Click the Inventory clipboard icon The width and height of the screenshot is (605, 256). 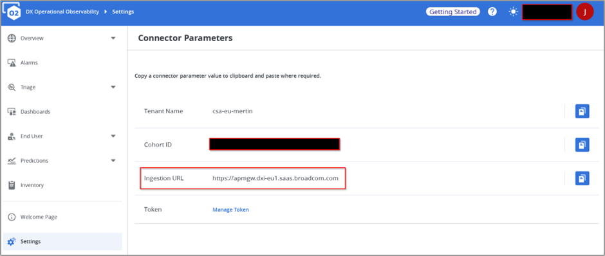pyautogui.click(x=12, y=185)
